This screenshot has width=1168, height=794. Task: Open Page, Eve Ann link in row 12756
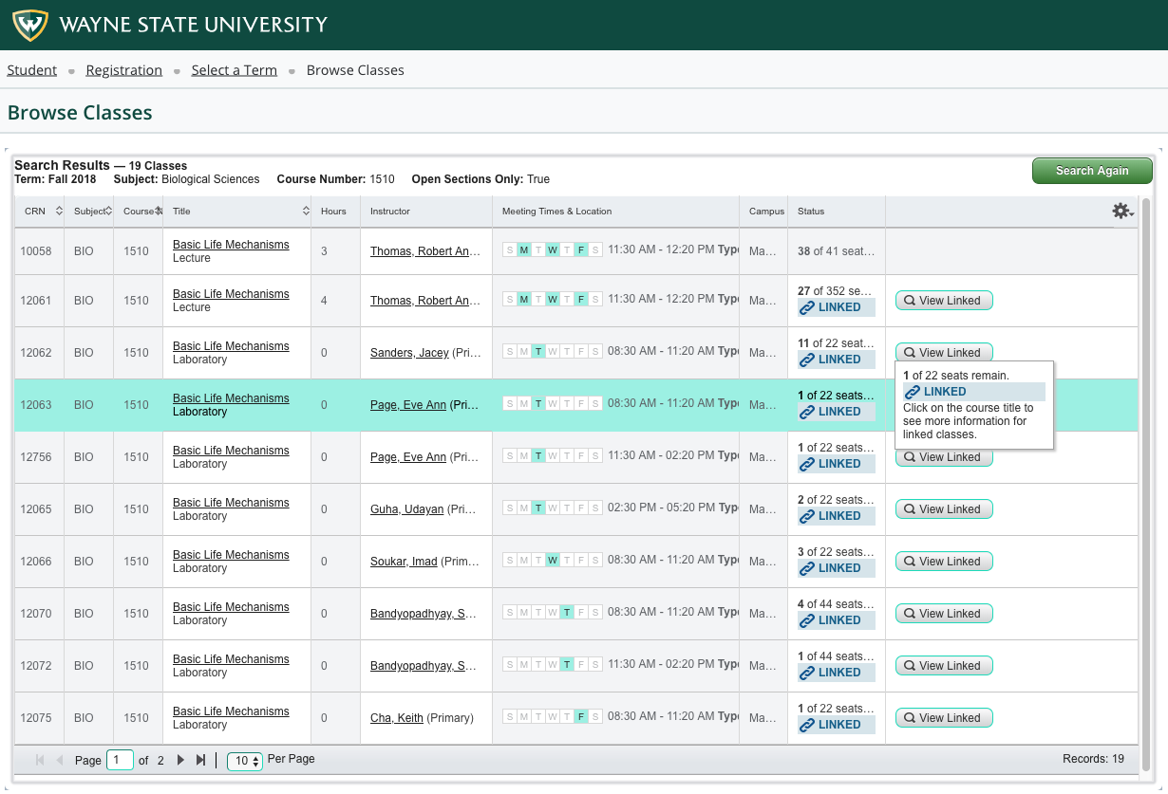pos(408,457)
